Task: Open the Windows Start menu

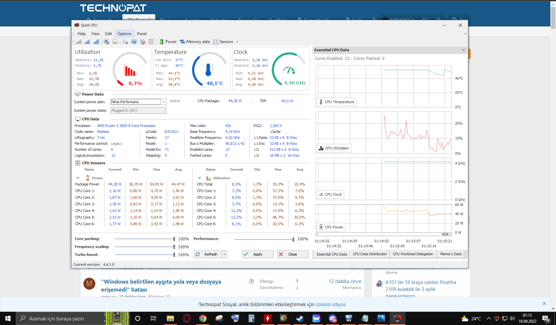Action: tap(8, 318)
